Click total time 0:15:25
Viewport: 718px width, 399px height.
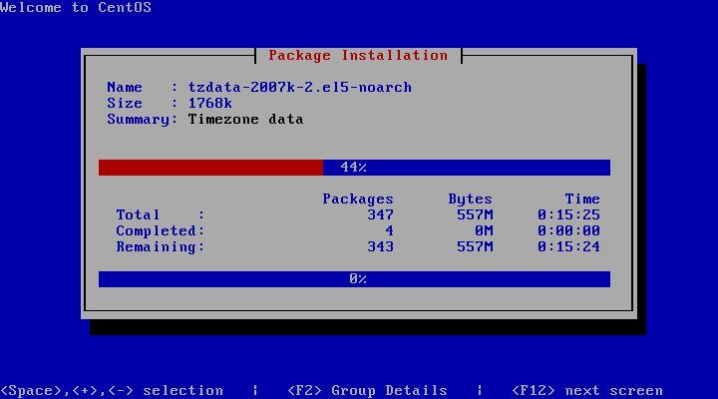[568, 214]
